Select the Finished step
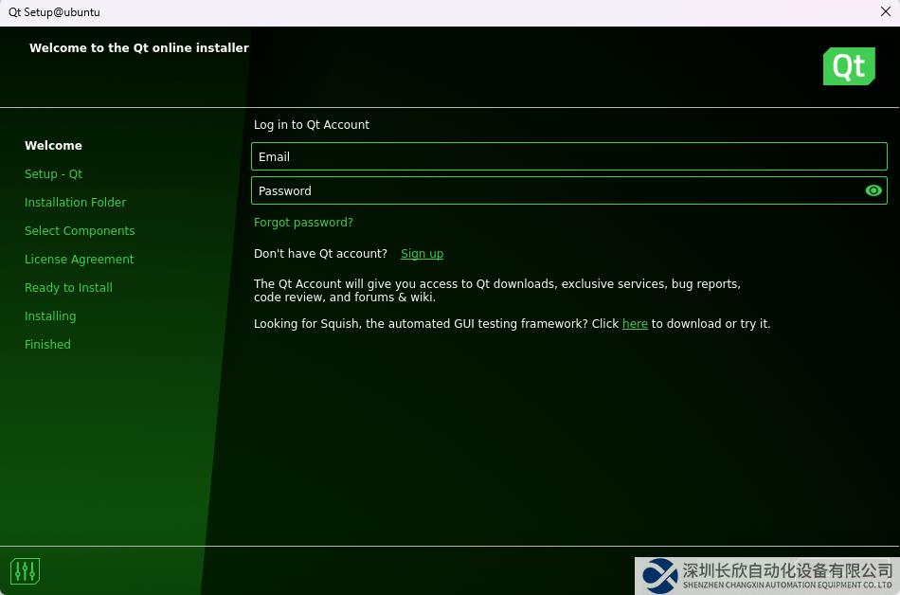The image size is (900, 595). [47, 344]
